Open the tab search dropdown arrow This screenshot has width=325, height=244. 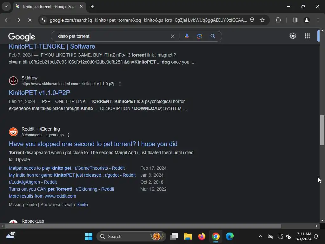coord(6,6)
